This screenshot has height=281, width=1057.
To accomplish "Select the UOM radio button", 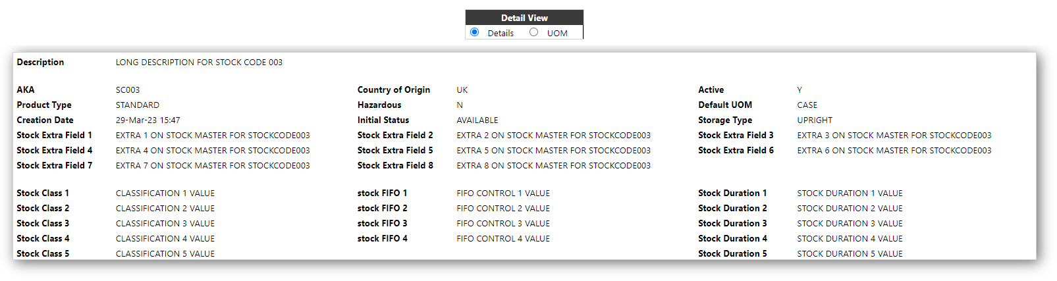I will 533,32.
